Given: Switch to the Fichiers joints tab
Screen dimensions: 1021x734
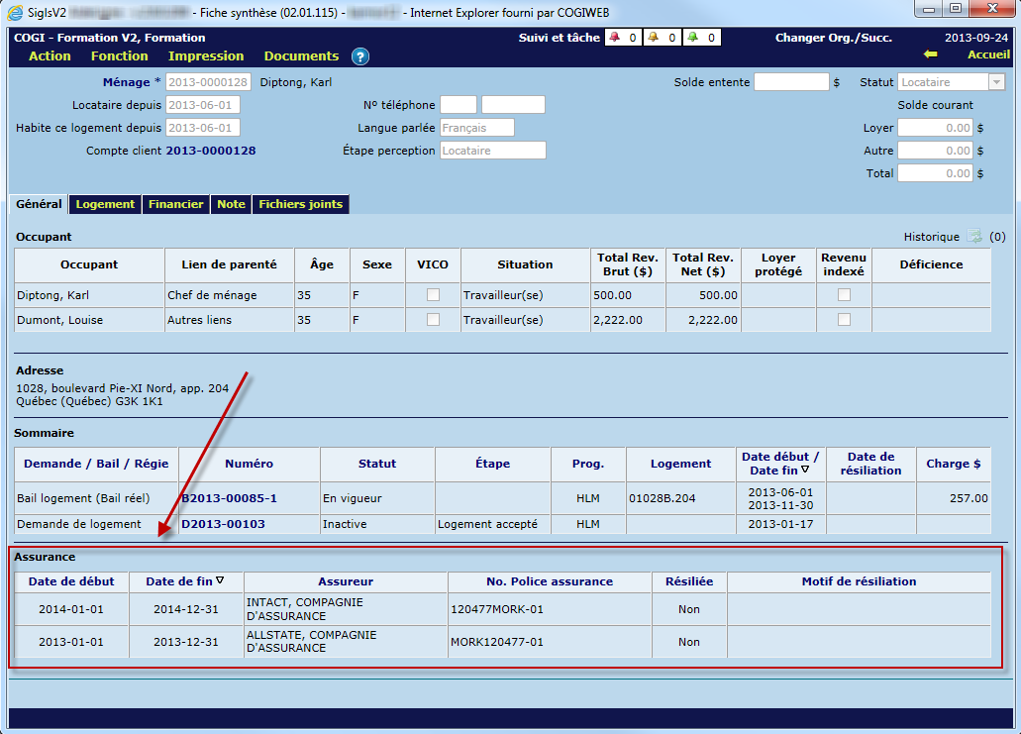Looking at the screenshot, I should pos(300,204).
